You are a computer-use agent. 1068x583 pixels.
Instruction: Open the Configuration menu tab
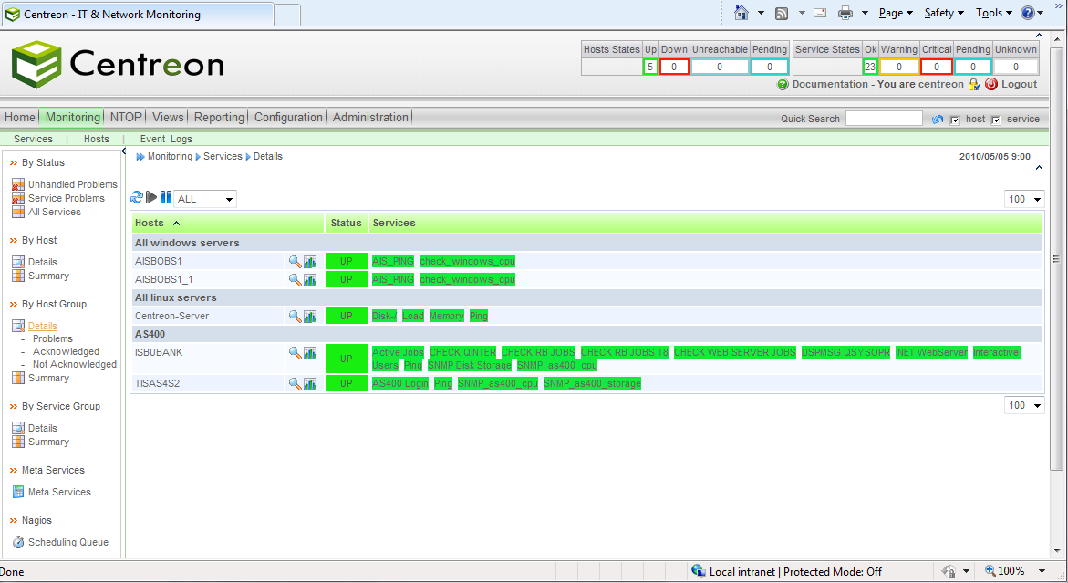pos(288,117)
